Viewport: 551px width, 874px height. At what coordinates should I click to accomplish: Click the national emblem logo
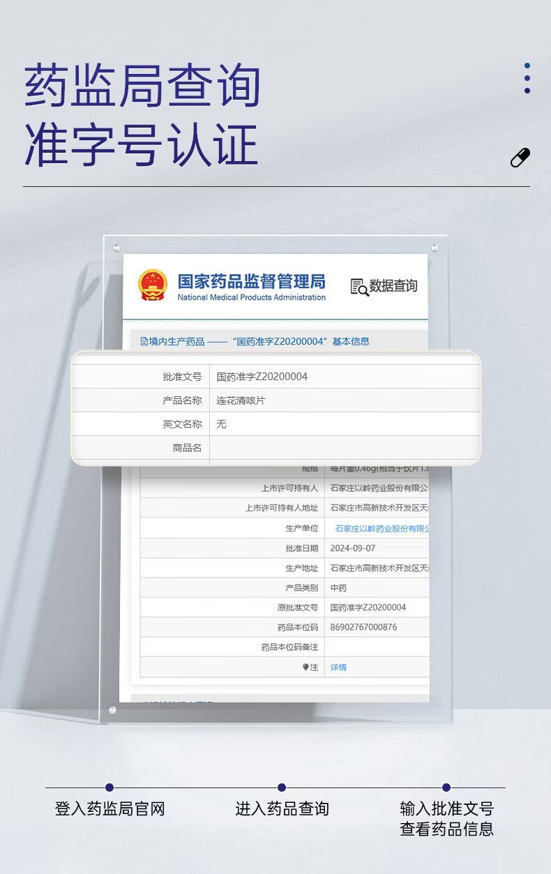153,285
